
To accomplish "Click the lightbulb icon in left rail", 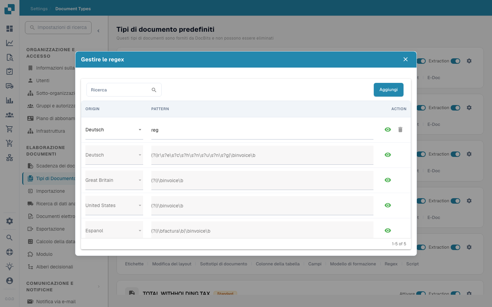I will [x=10, y=266].
